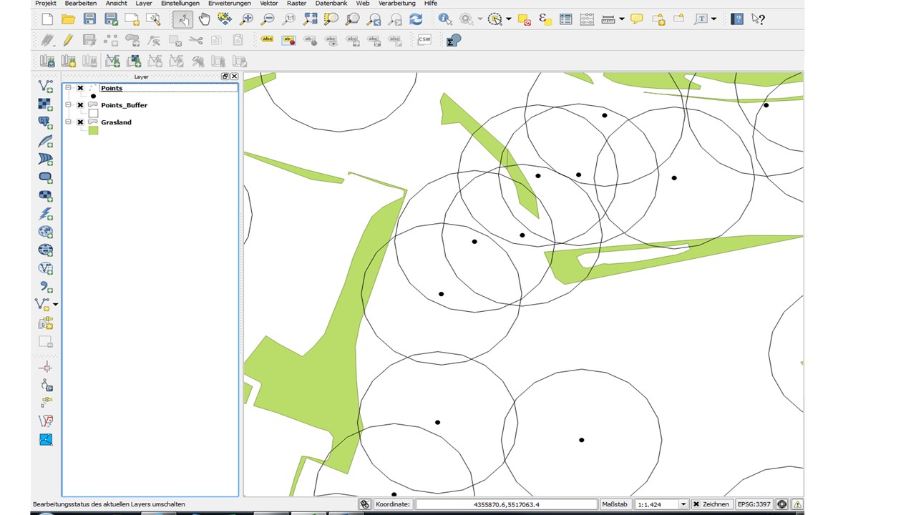The height and width of the screenshot is (515, 916).
Task: Open the Maßstab scale dropdown
Action: tap(683, 504)
